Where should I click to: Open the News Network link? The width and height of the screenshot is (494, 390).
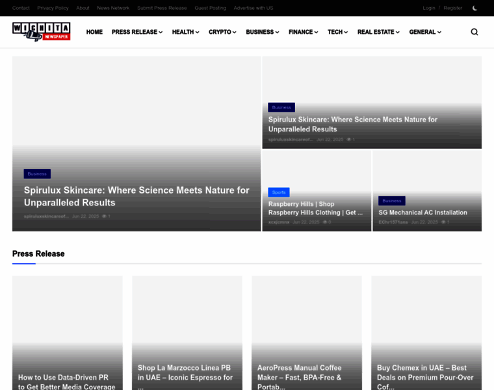[113, 8]
